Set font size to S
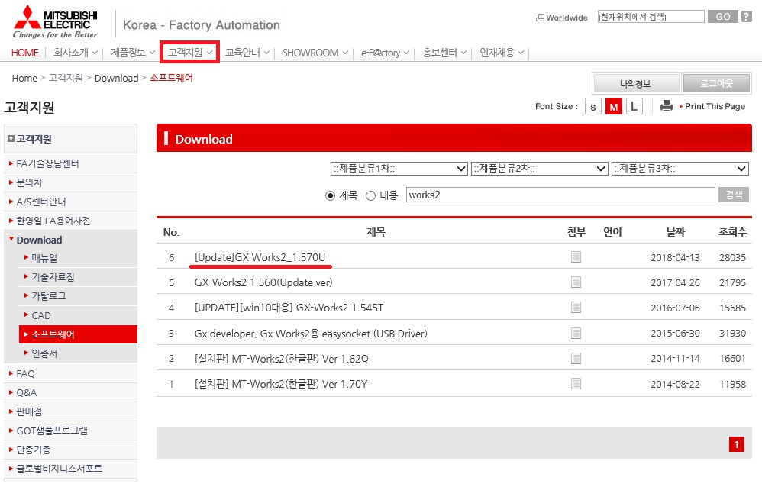The image size is (762, 487). 593,106
